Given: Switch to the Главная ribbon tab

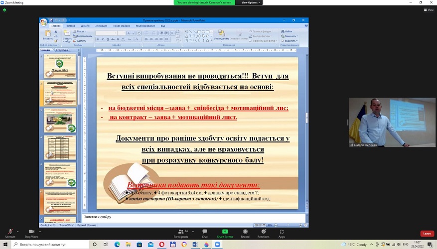Looking at the screenshot, I should tap(56, 26).
